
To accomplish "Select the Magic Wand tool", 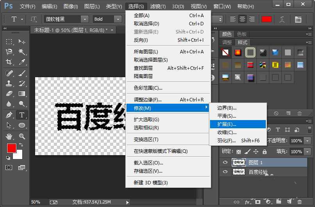I will [22, 52].
